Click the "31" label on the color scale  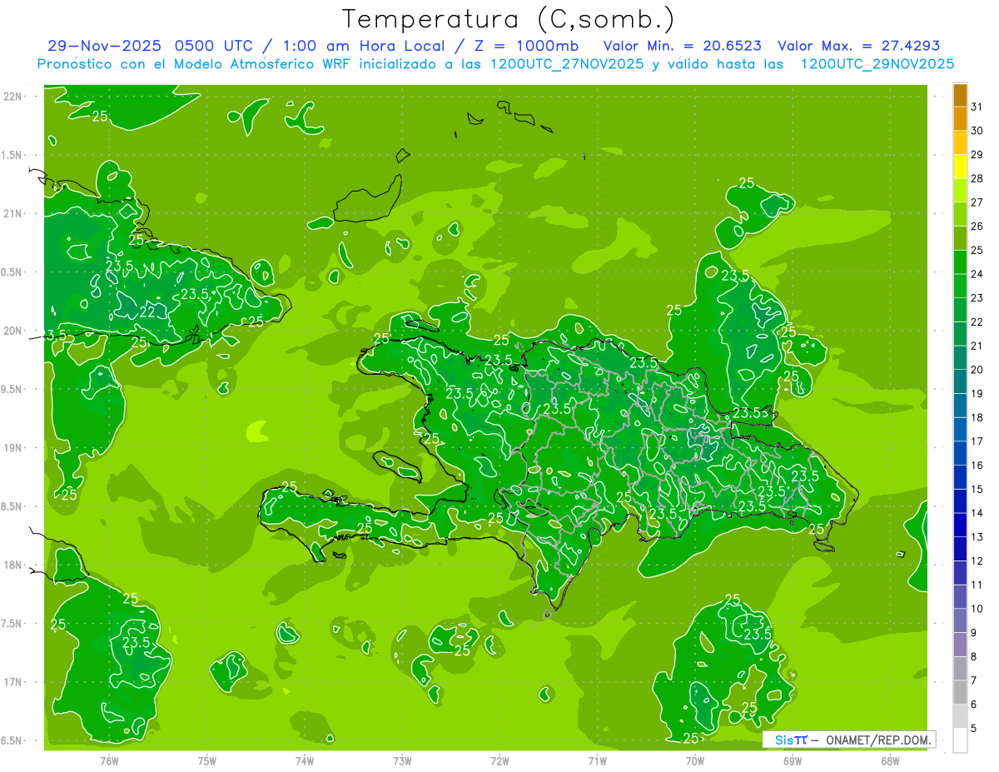(977, 107)
